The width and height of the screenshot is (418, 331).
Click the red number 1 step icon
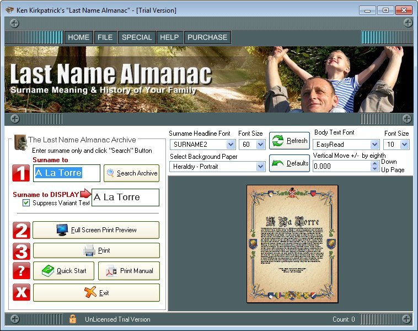click(21, 173)
